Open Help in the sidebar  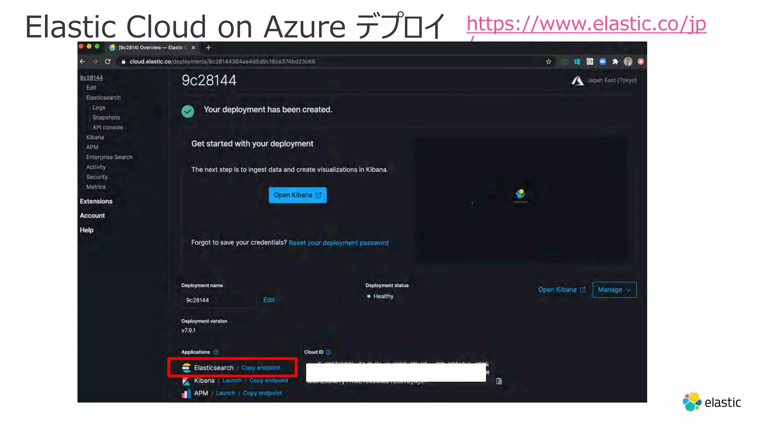click(86, 230)
